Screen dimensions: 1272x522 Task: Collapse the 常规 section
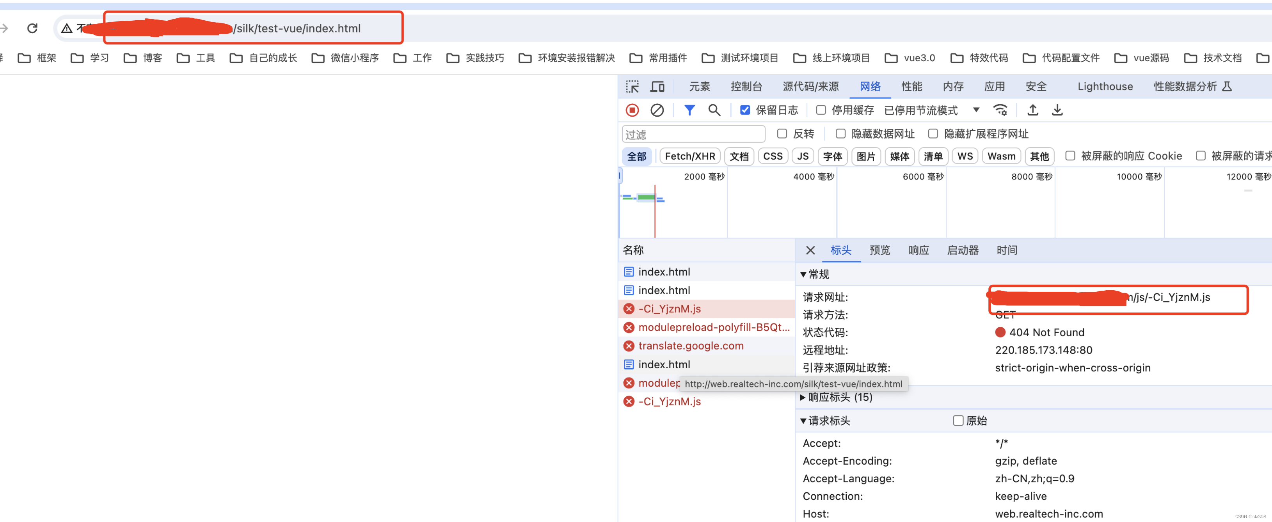[x=815, y=274]
